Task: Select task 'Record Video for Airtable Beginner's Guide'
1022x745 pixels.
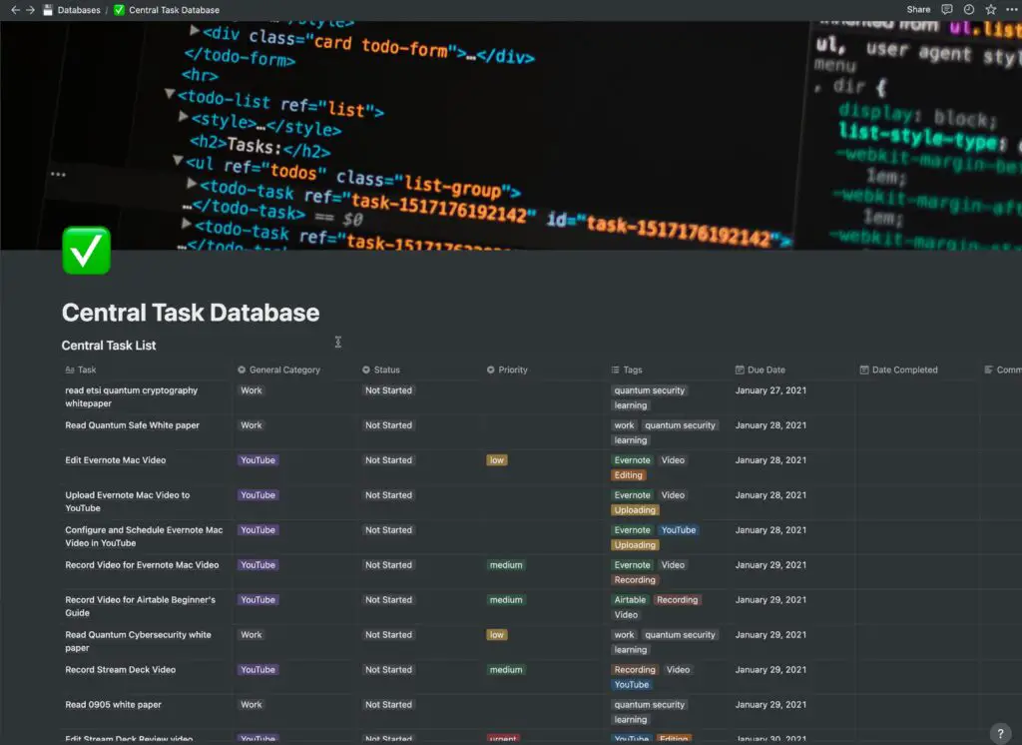Action: (140, 606)
